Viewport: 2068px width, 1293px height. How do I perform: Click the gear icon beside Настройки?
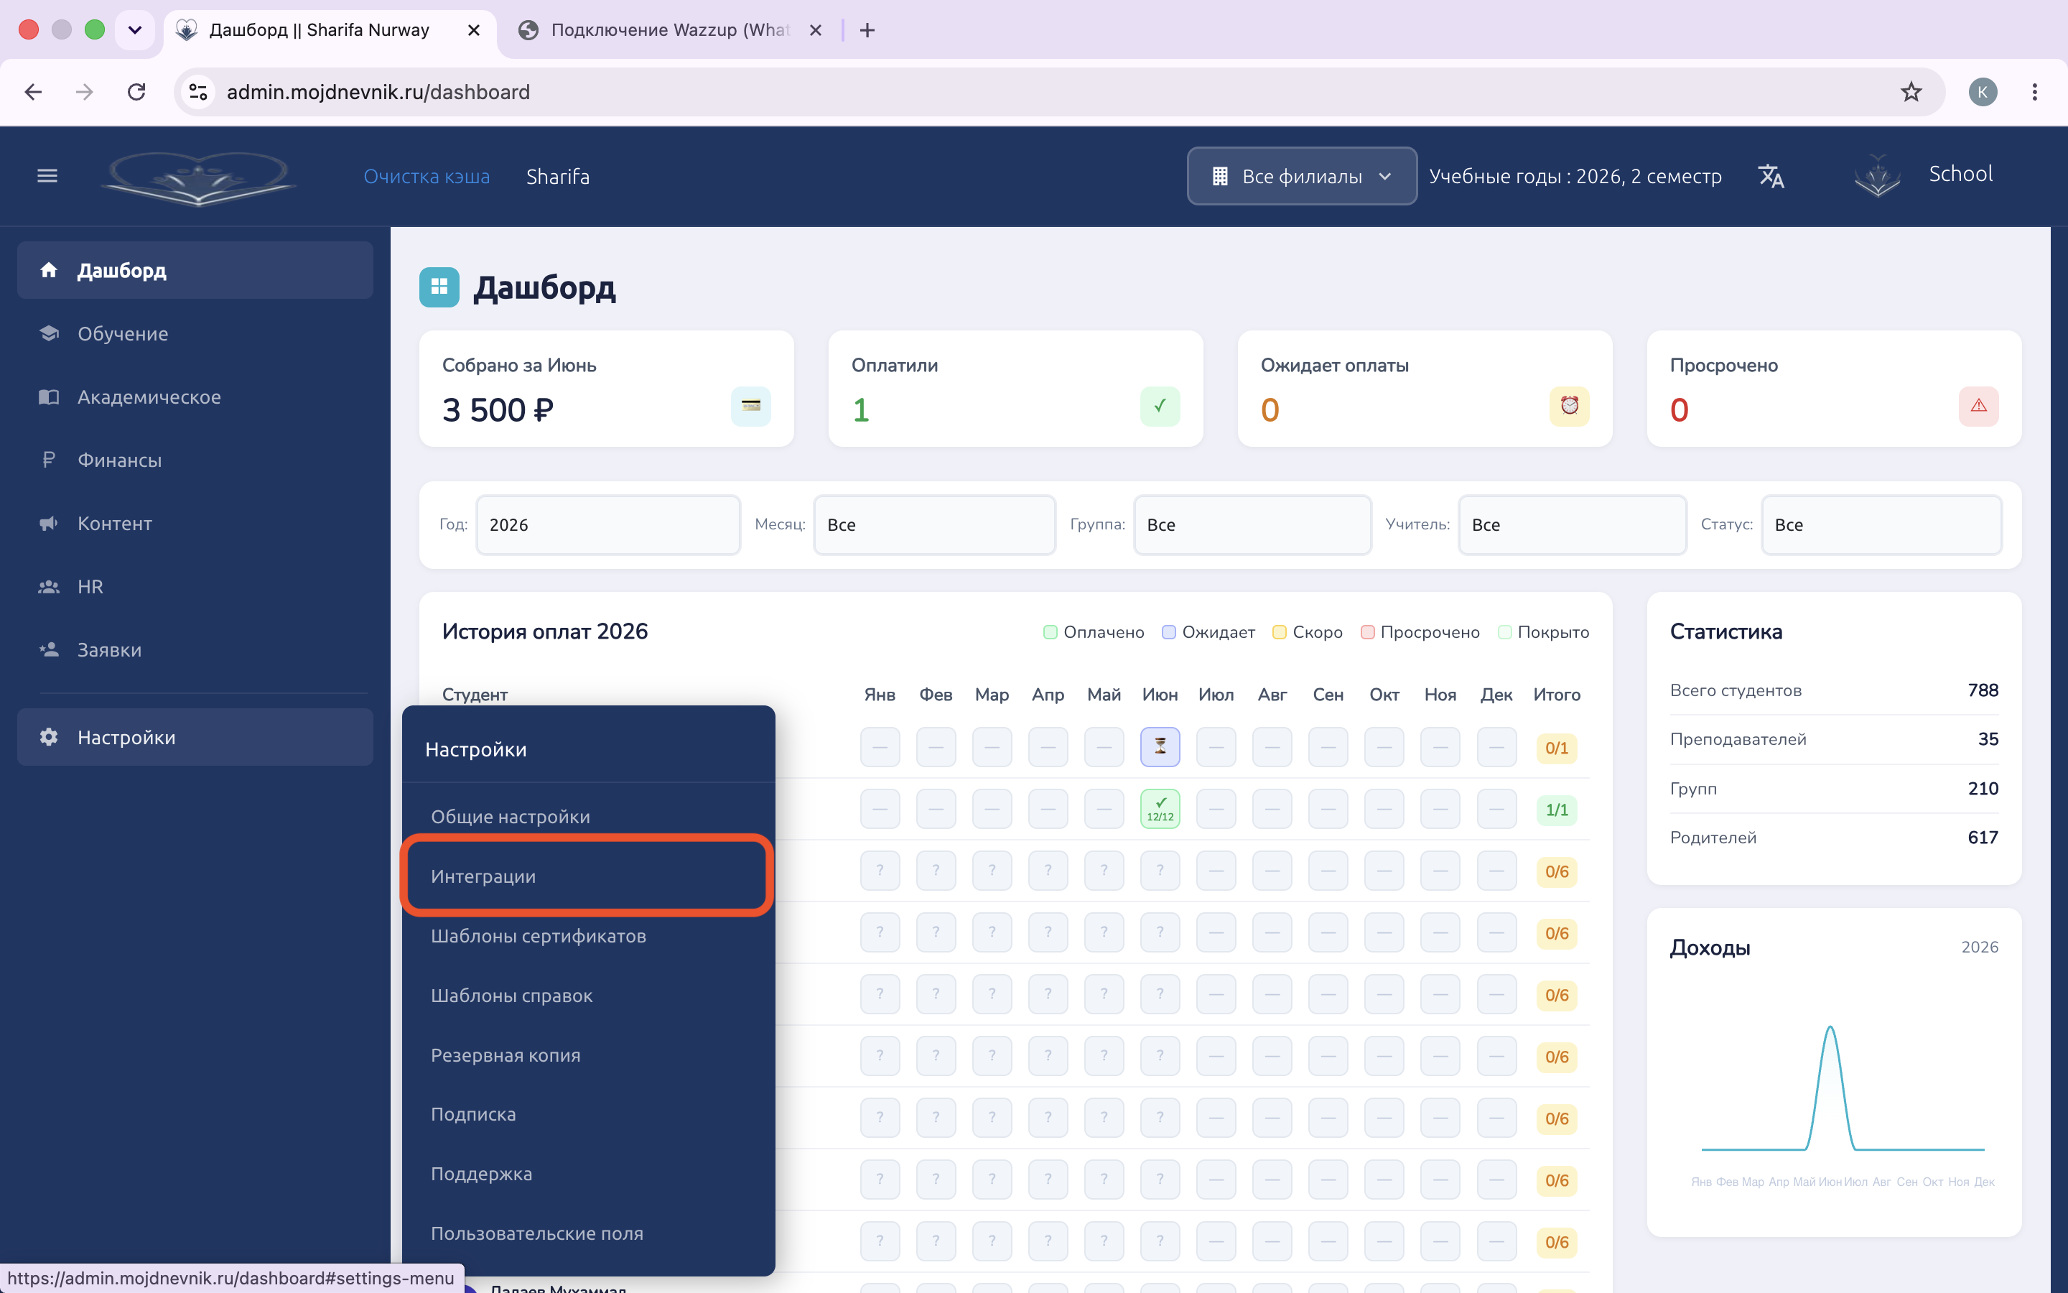(x=49, y=737)
